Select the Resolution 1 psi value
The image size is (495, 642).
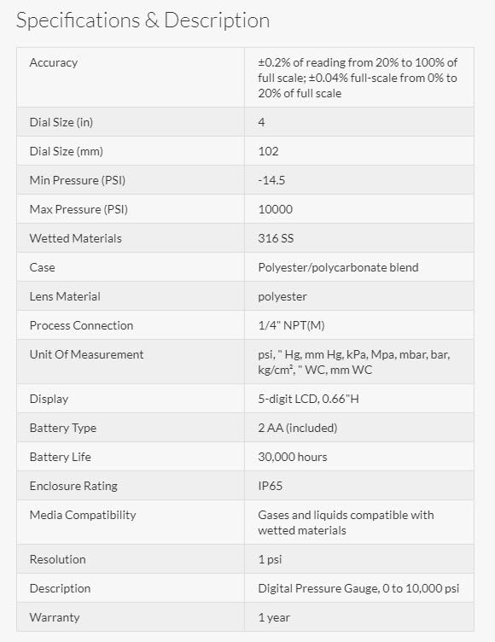point(270,559)
